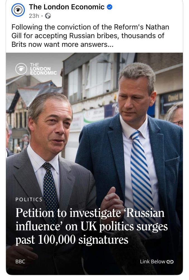Click the 23h post timestamp

pyautogui.click(x=34, y=16)
